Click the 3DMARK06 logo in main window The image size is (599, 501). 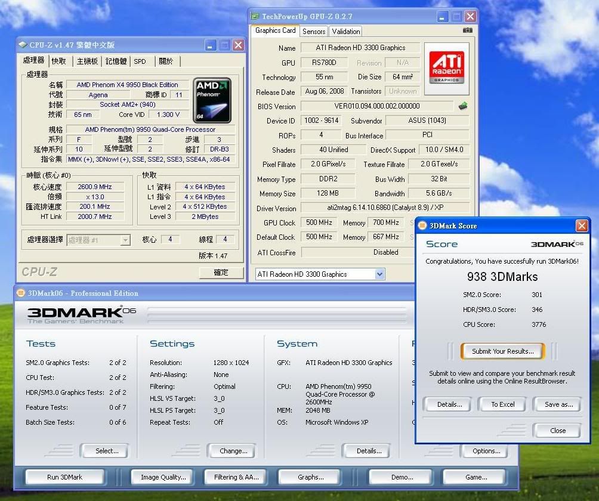(81, 315)
